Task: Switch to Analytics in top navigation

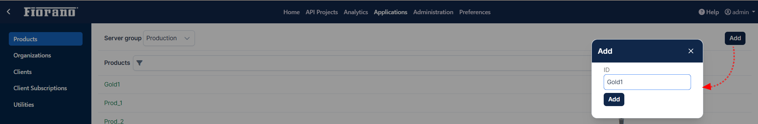Action: tap(356, 12)
